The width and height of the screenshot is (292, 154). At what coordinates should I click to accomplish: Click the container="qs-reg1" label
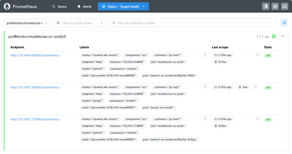167,87
